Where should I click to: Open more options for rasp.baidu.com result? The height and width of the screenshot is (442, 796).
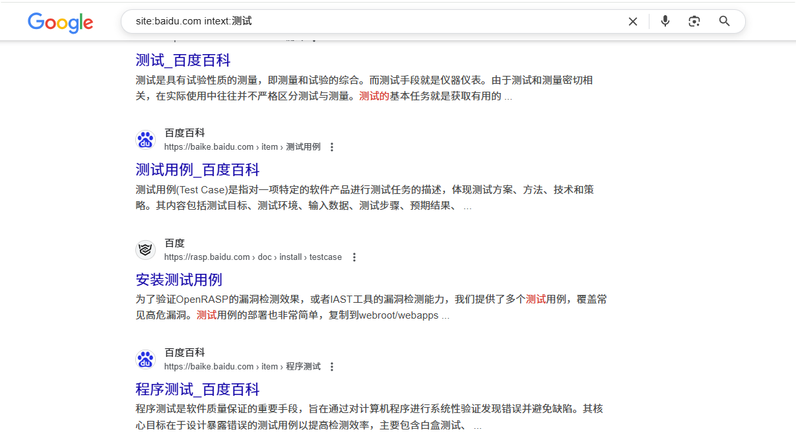[354, 257]
